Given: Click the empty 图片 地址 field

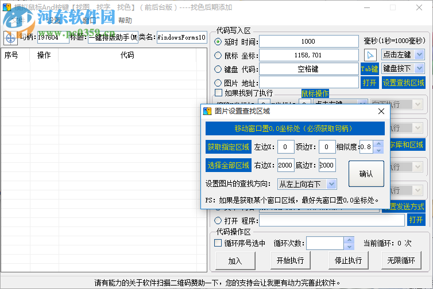Looking at the screenshot, I should coord(309,83).
